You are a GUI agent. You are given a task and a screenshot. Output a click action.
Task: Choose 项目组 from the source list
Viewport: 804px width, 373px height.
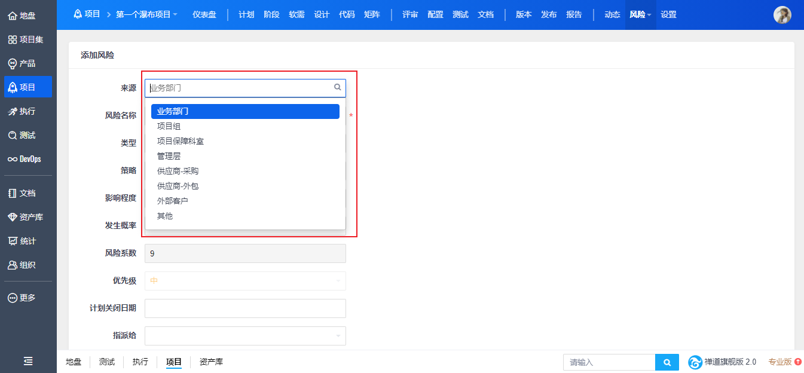245,126
